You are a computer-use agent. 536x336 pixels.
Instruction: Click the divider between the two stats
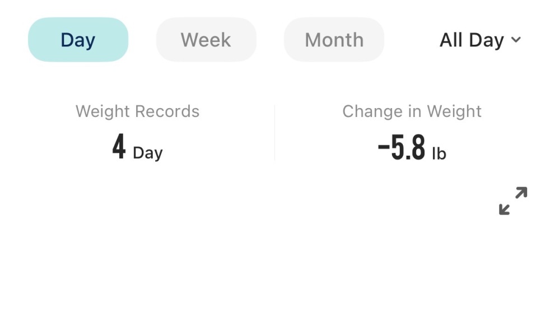[x=274, y=133]
